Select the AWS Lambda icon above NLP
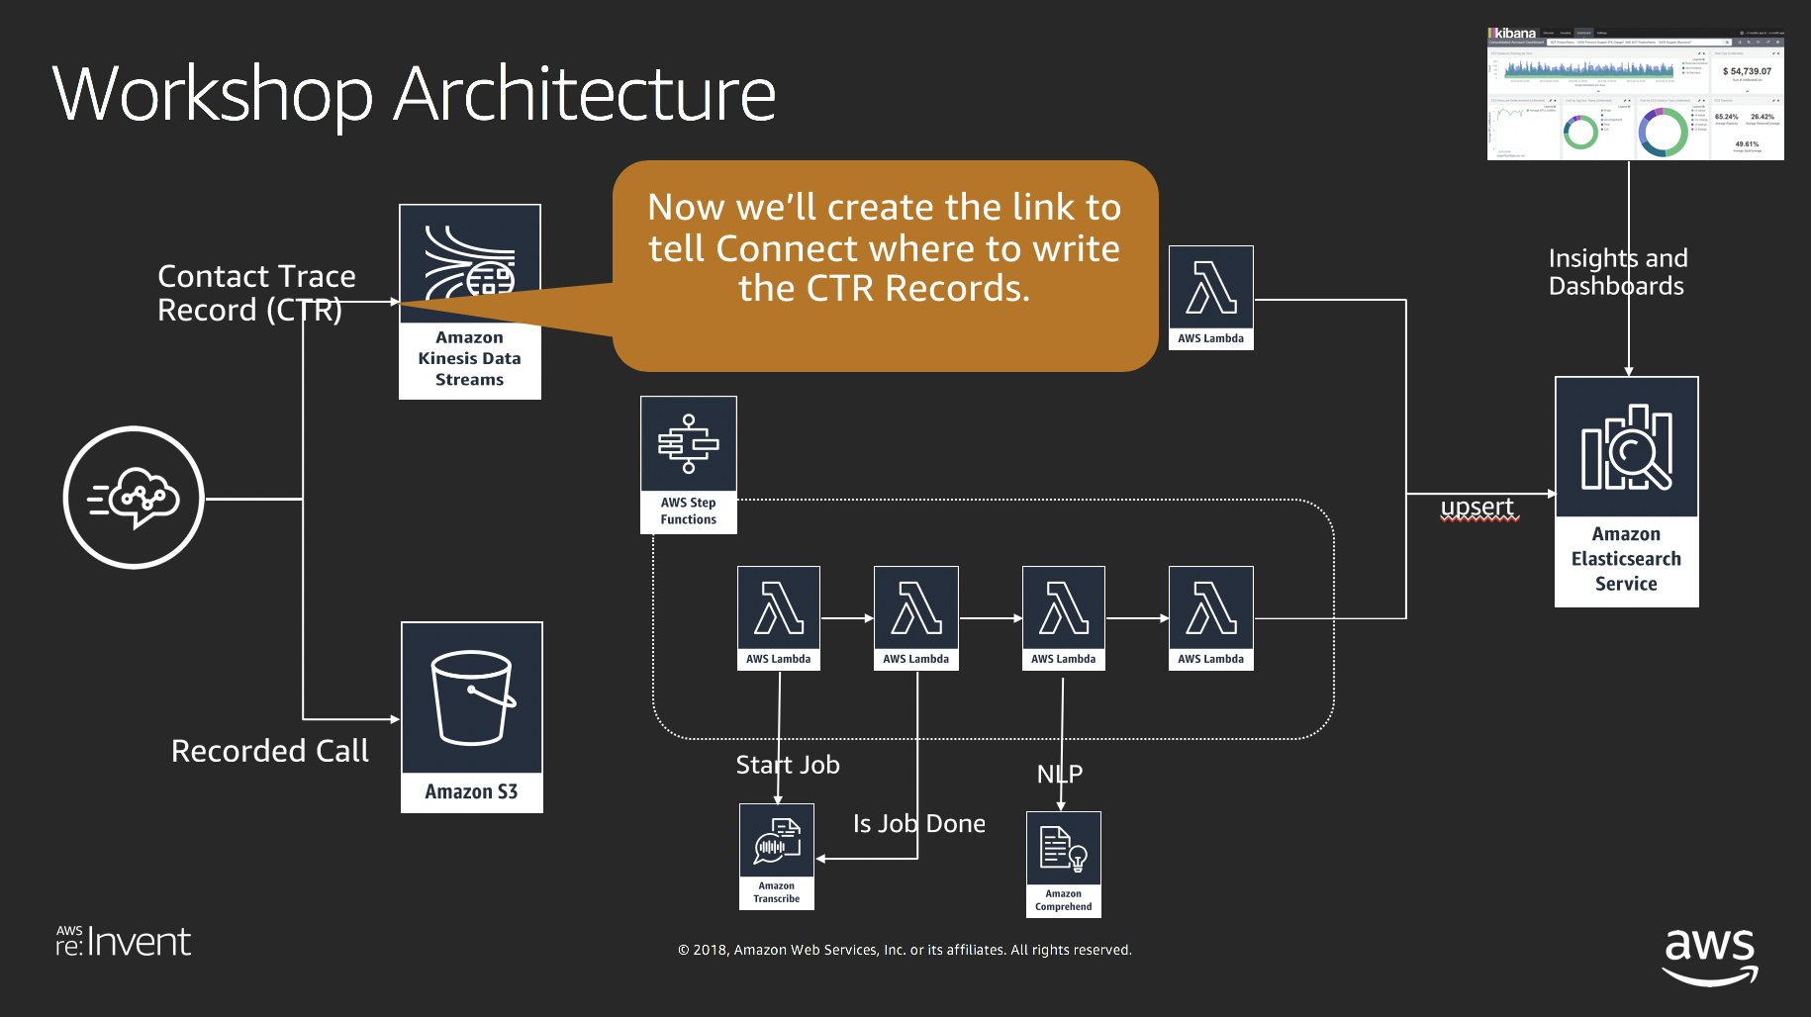The image size is (1811, 1017). pos(1064,618)
